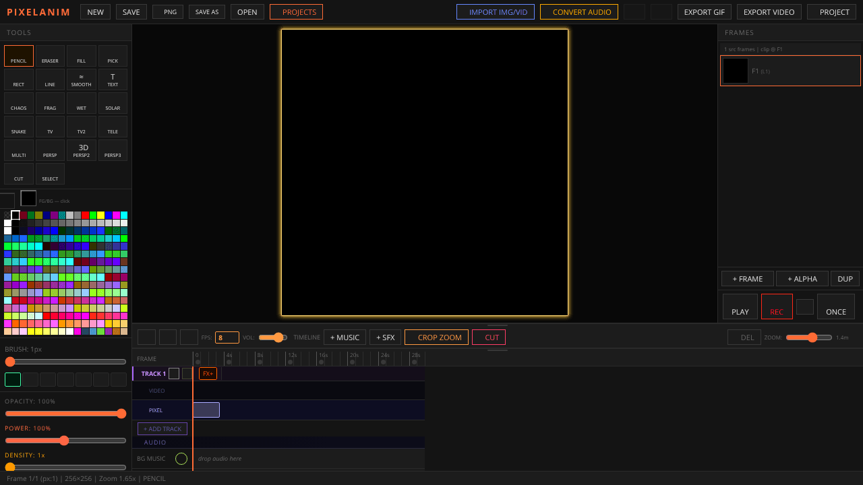863x485 pixels.
Task: Adjust the Power slider
Action: tap(65, 441)
